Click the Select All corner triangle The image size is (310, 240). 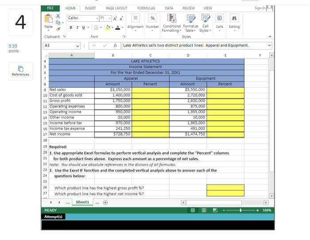pos(46,55)
